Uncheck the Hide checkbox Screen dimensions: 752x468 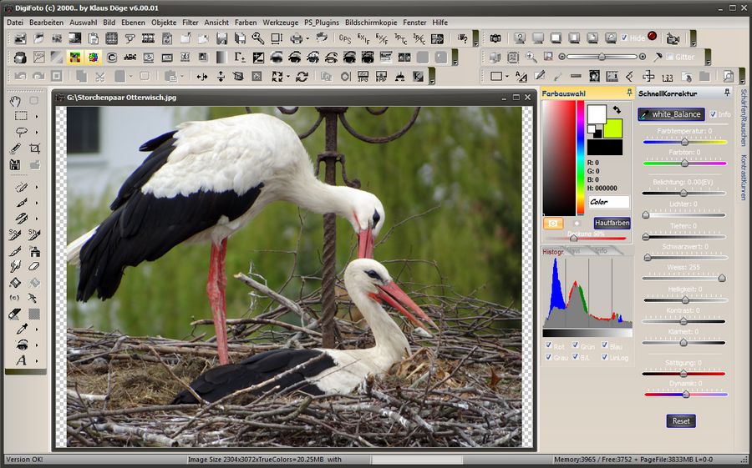[x=624, y=38]
